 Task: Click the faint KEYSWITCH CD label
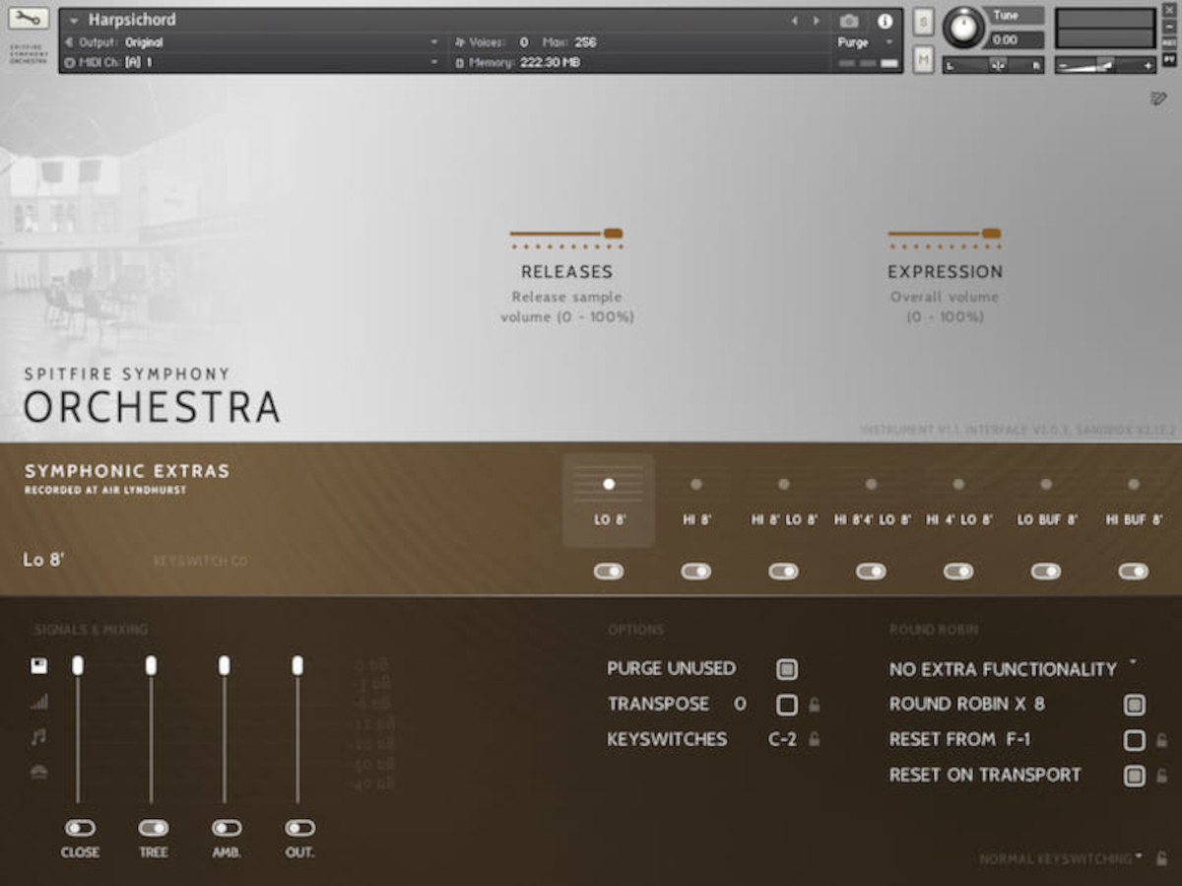click(201, 562)
